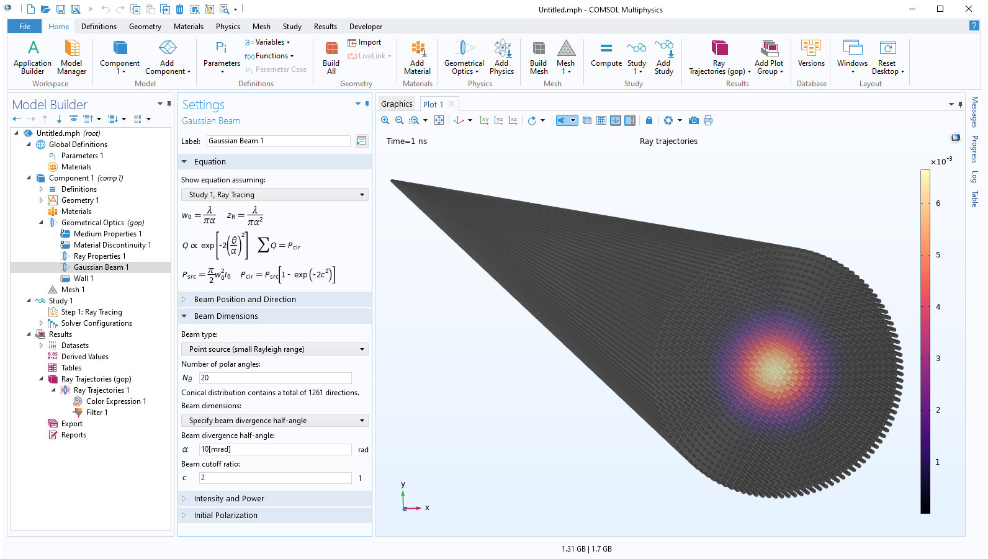
Task: Toggle the grid display in graphics
Action: click(601, 120)
